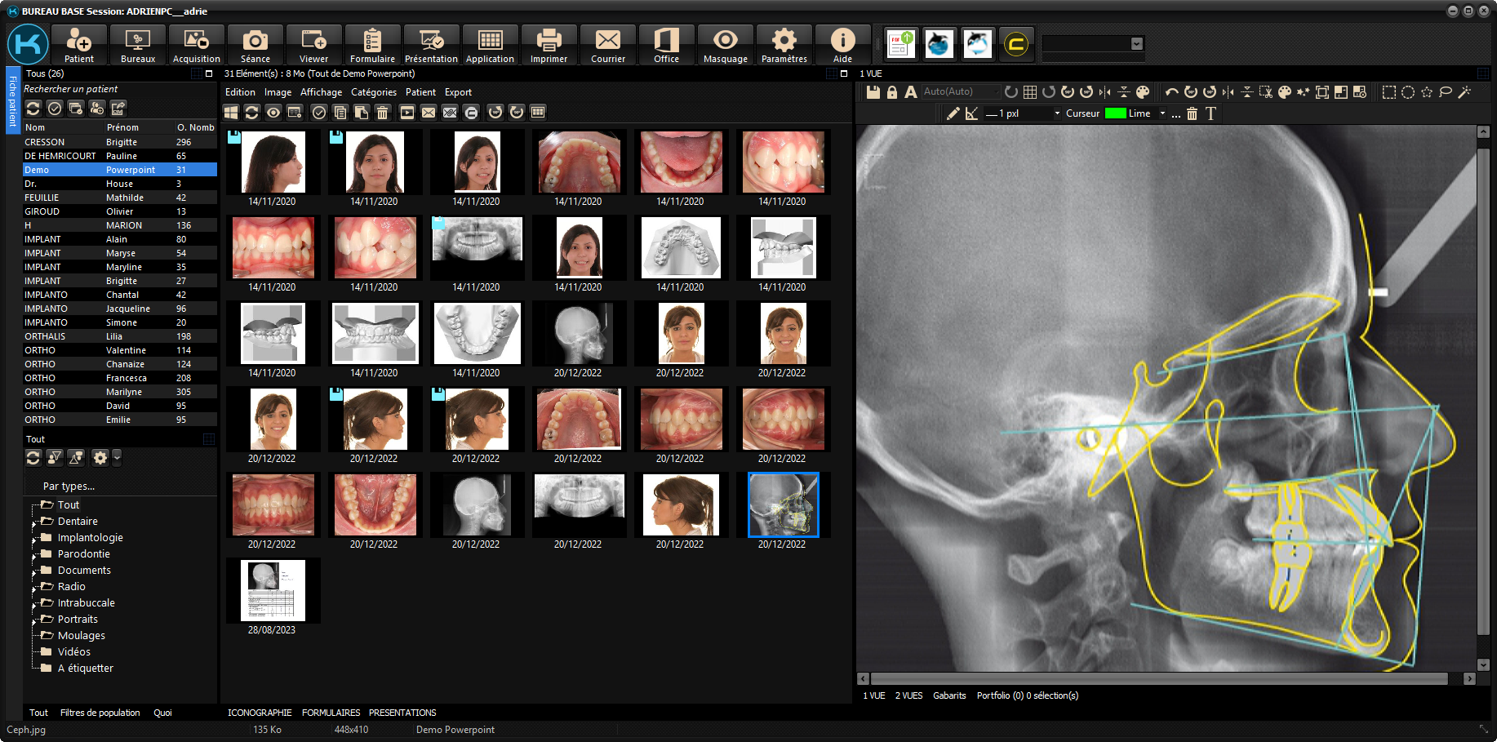Toggle the grid overlay in viewer toolbar
The width and height of the screenshot is (1497, 742).
(x=1030, y=92)
